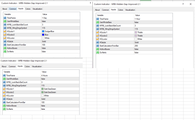The height and width of the screenshot is (120, 195).
Task: Click TimeFrame icon in 1 Hour dialog
Action: pyautogui.click(x=98, y=19)
